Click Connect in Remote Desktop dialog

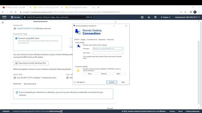pyautogui.click(x=112, y=82)
